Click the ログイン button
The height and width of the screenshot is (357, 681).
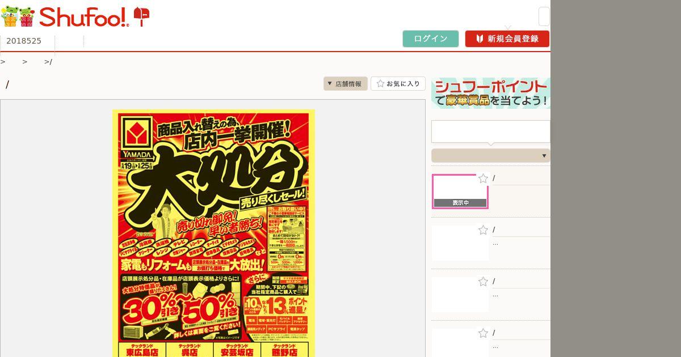pos(431,39)
